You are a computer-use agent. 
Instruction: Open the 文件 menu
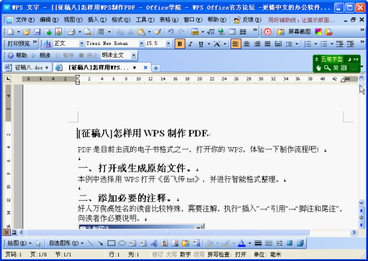25,20
